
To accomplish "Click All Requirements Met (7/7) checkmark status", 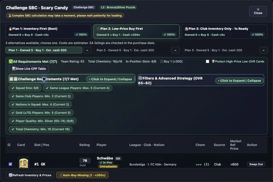I will (x=33, y=62).
